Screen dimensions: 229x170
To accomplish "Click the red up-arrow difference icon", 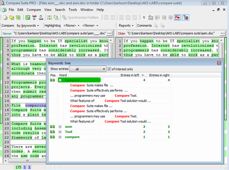I will pyautogui.click(x=34, y=17).
